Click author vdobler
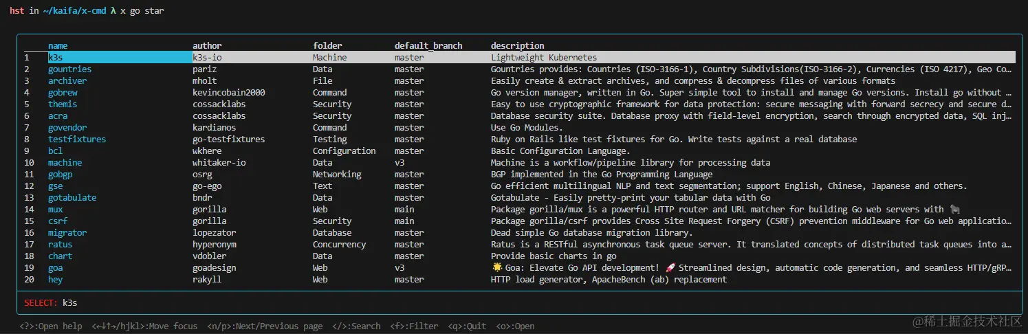 (x=210, y=256)
